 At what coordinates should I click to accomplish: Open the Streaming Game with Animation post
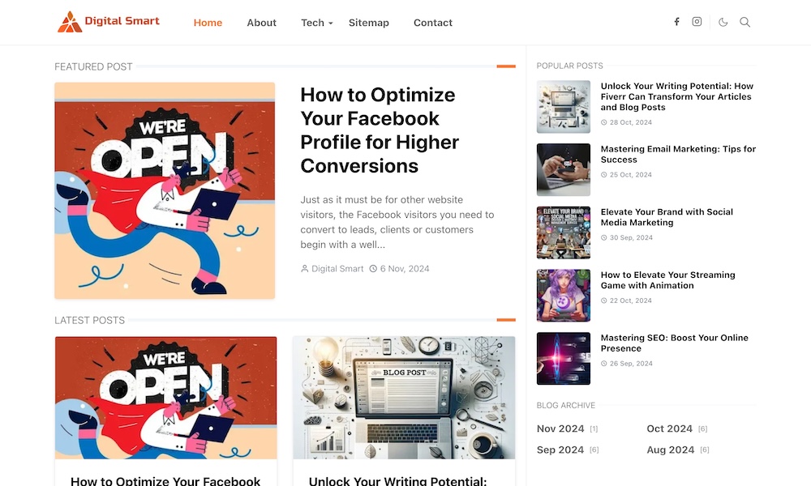pos(667,280)
